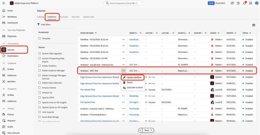Image resolution: width=260 pixels, height=135 pixels.
Task: Open Playbooks in sidebar
Action: coord(12,36)
